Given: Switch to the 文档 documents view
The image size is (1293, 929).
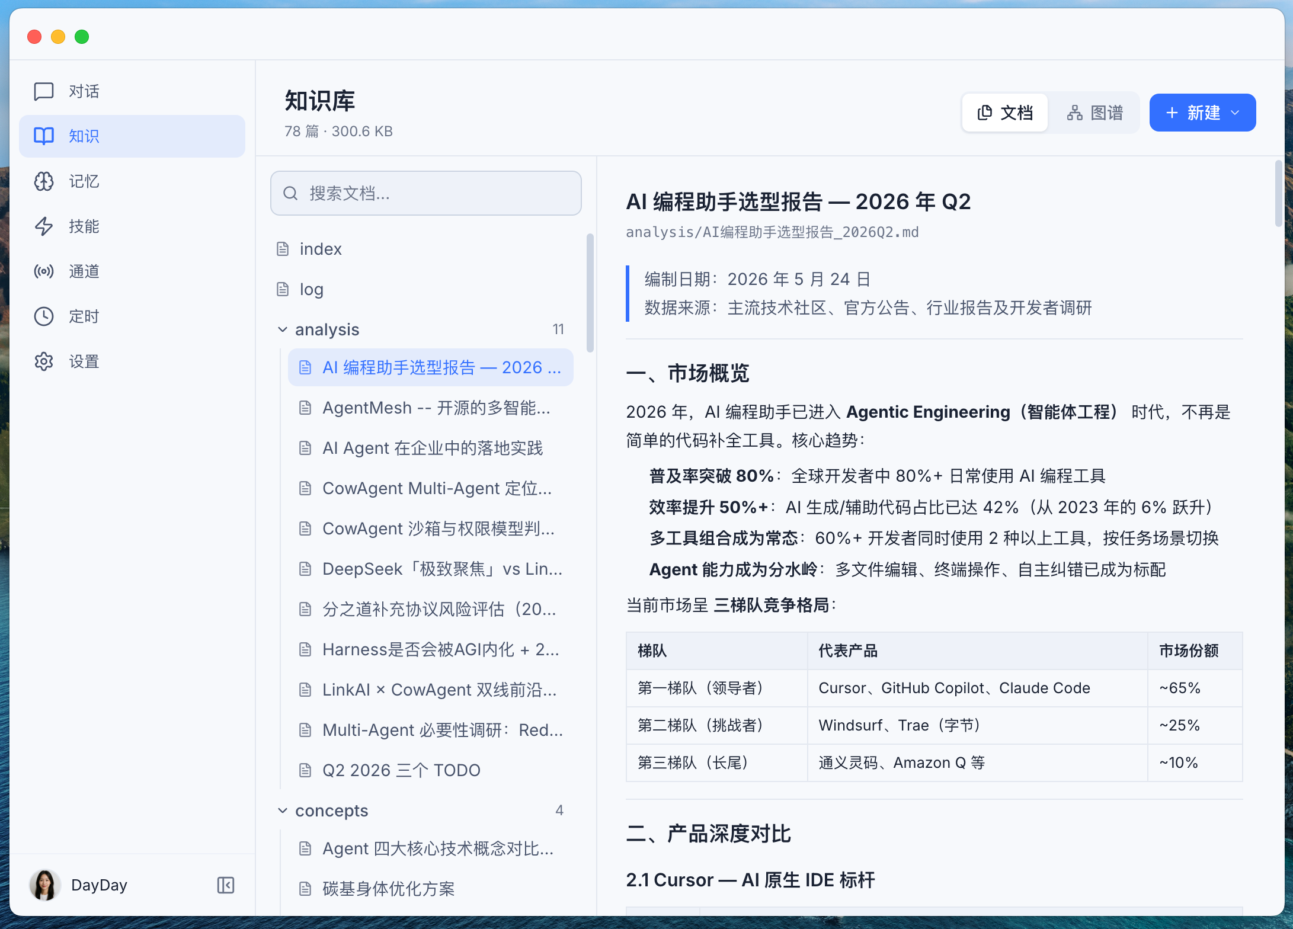Looking at the screenshot, I should pyautogui.click(x=1005, y=113).
